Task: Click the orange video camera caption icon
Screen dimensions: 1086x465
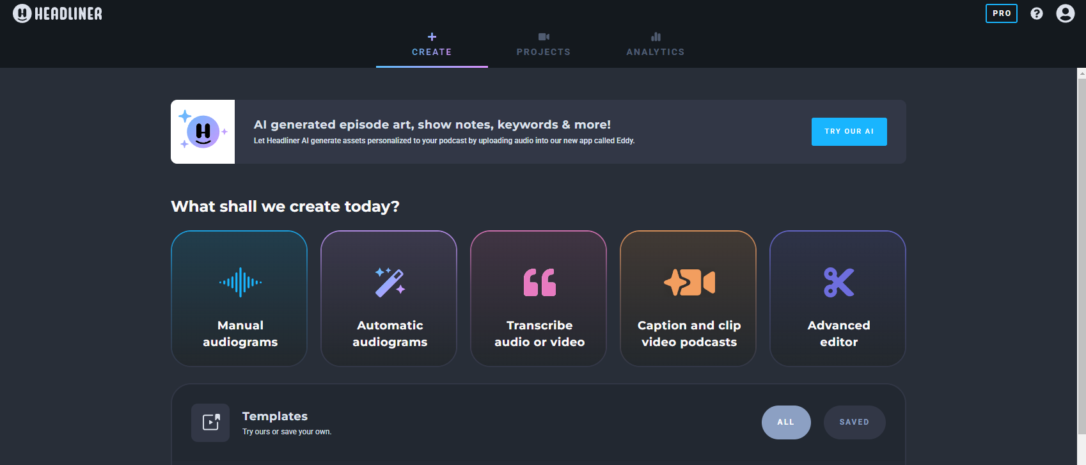Action: [689, 282]
